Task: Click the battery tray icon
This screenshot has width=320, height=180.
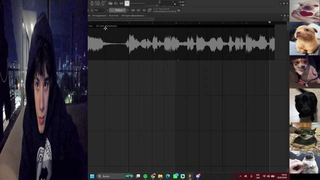Action: point(273,176)
